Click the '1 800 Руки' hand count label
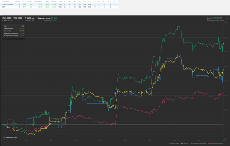 click(30, 18)
